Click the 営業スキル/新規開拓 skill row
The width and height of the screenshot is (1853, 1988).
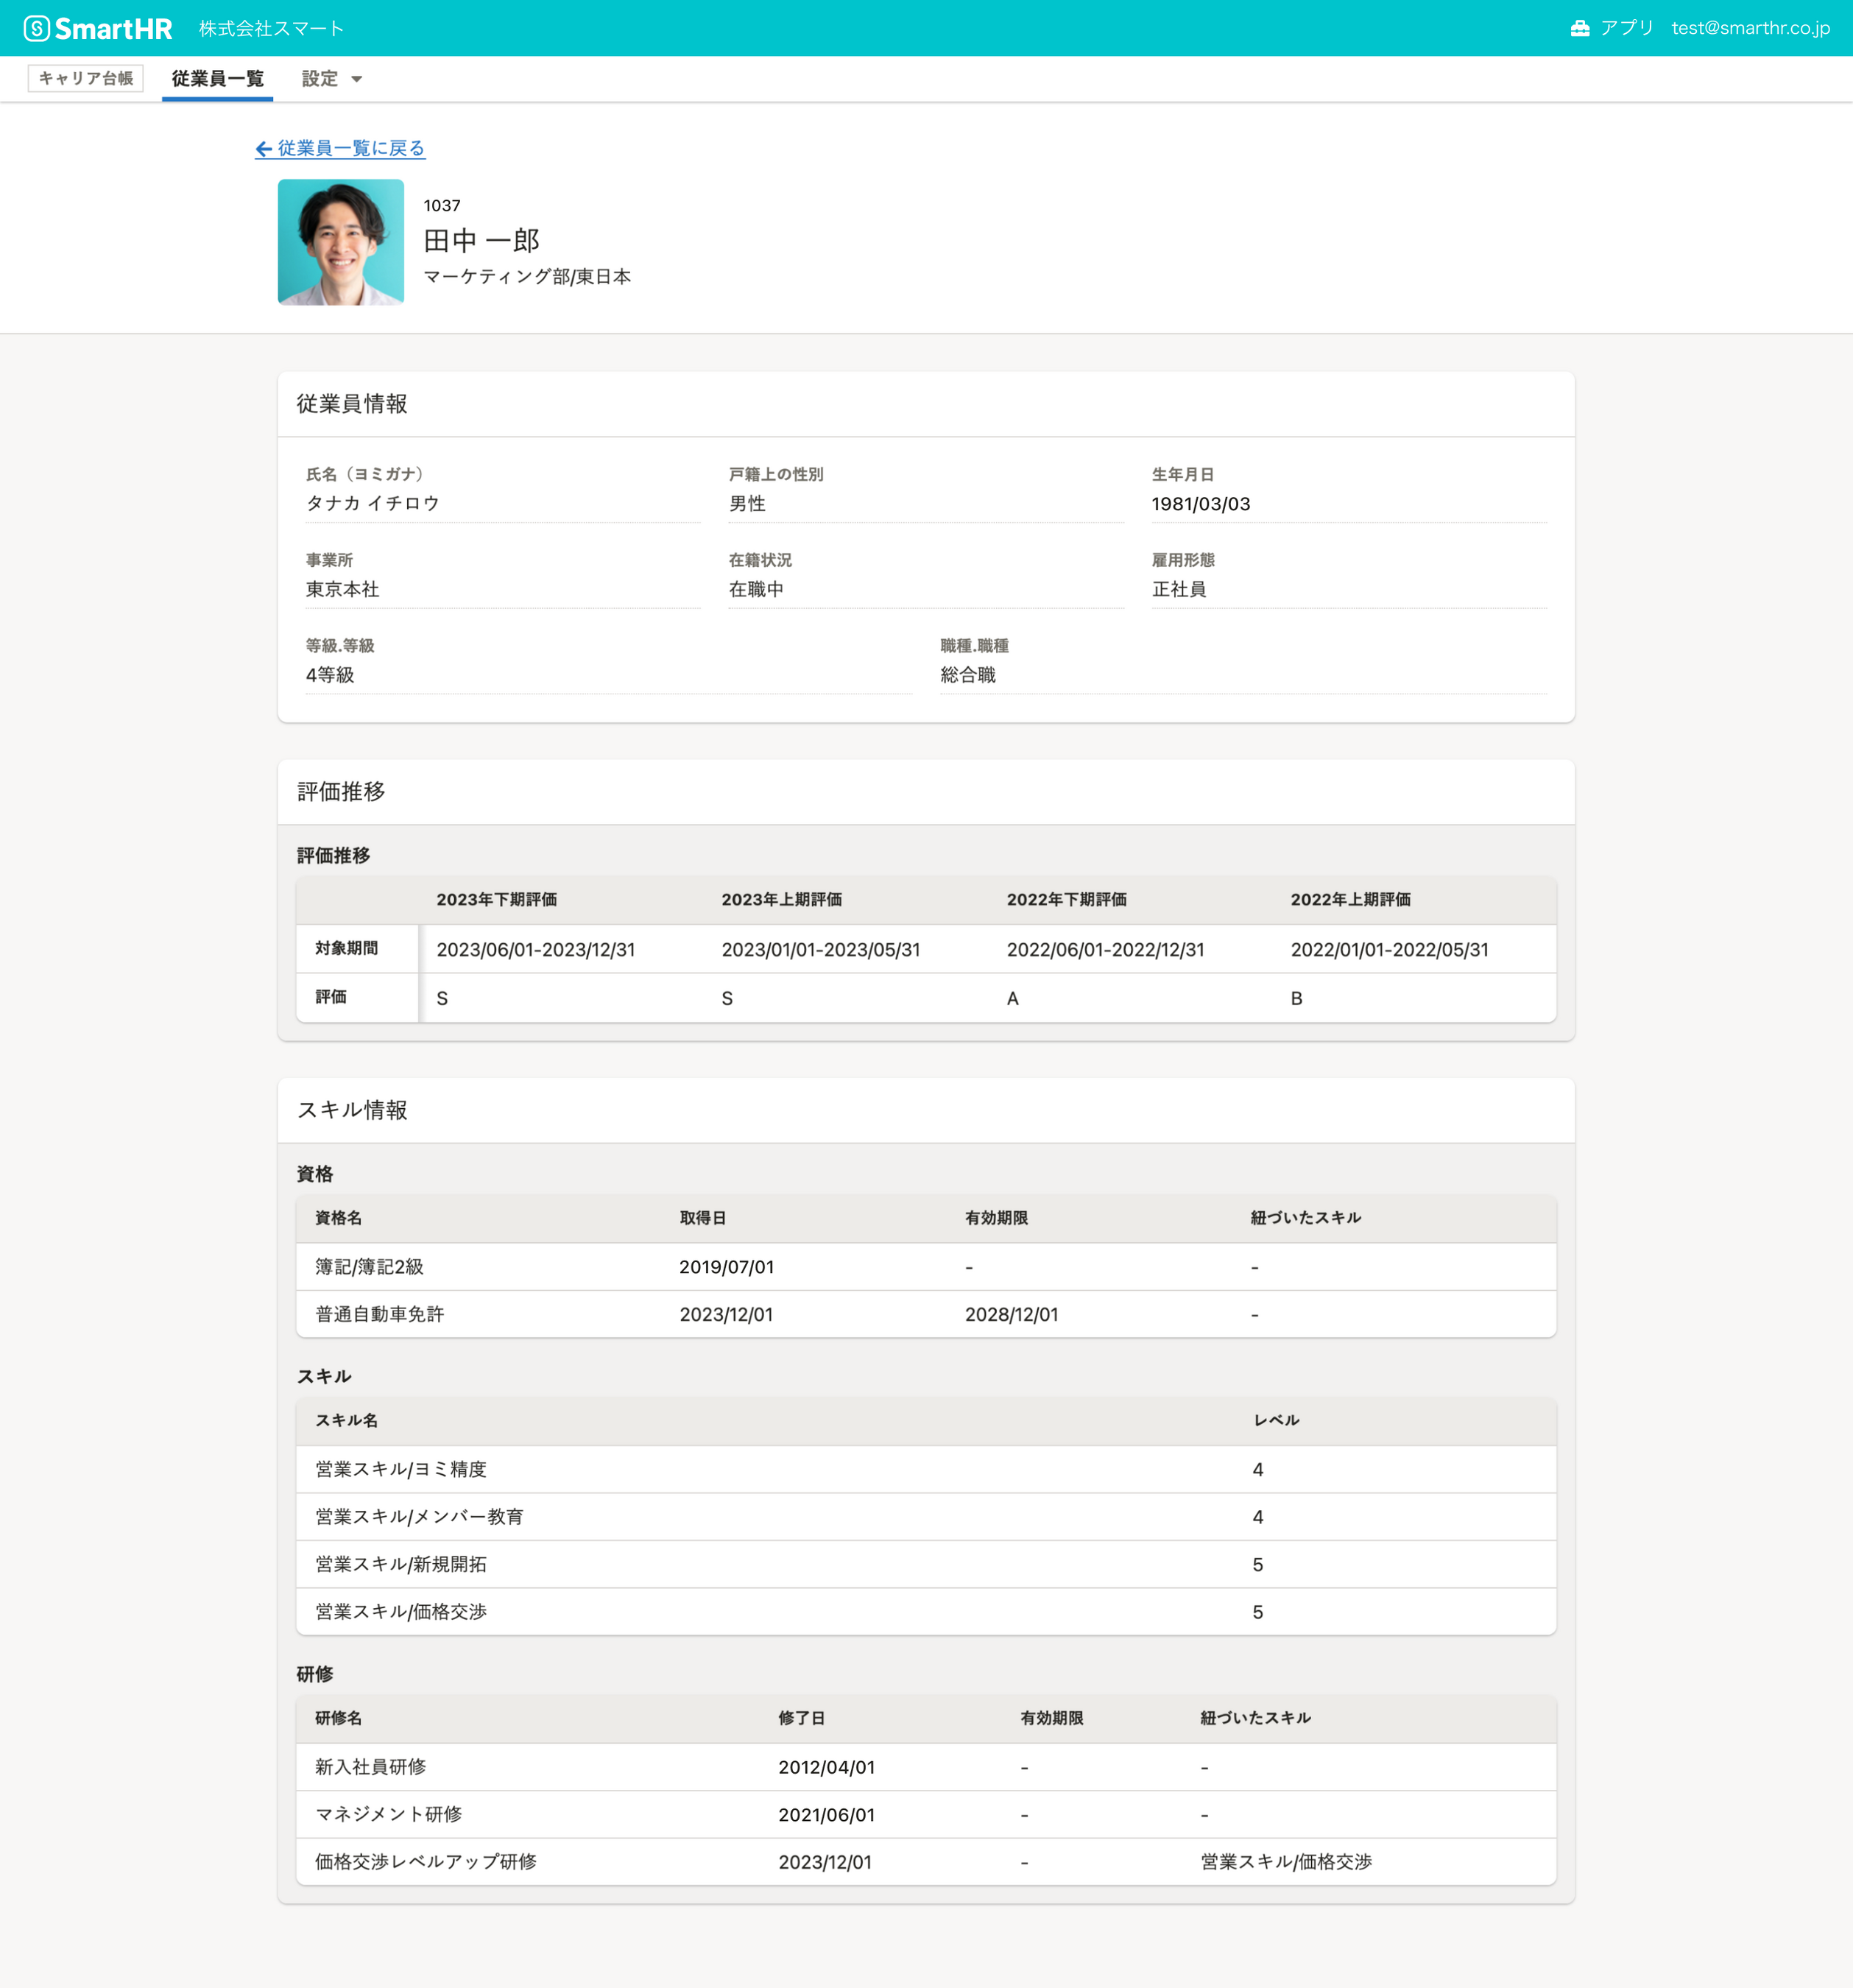point(401,1564)
